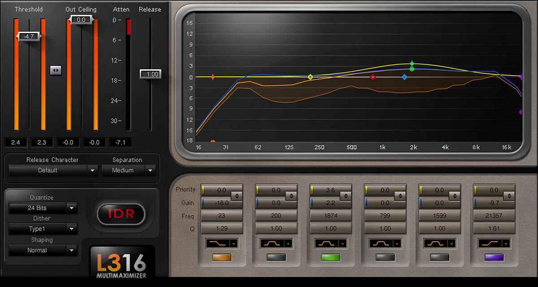Screen dimensions: 538x287
Task: Toggle the green band 3 selector
Action: point(330,257)
